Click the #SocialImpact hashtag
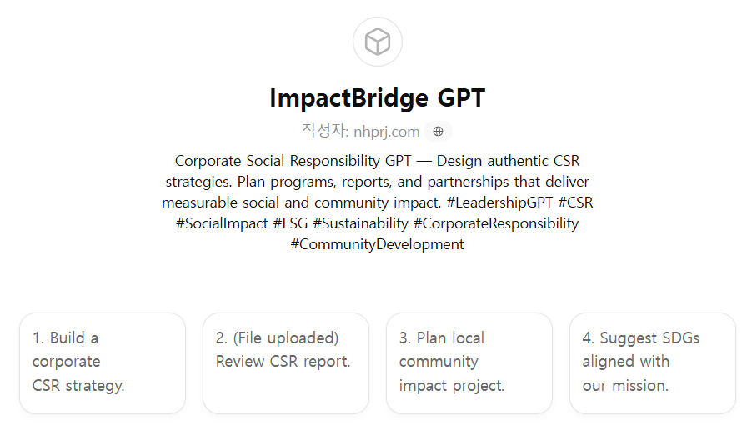The width and height of the screenshot is (752, 430). (222, 223)
